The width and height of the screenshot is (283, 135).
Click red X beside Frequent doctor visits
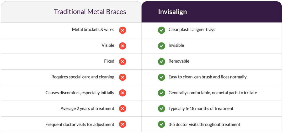pyautogui.click(x=122, y=124)
